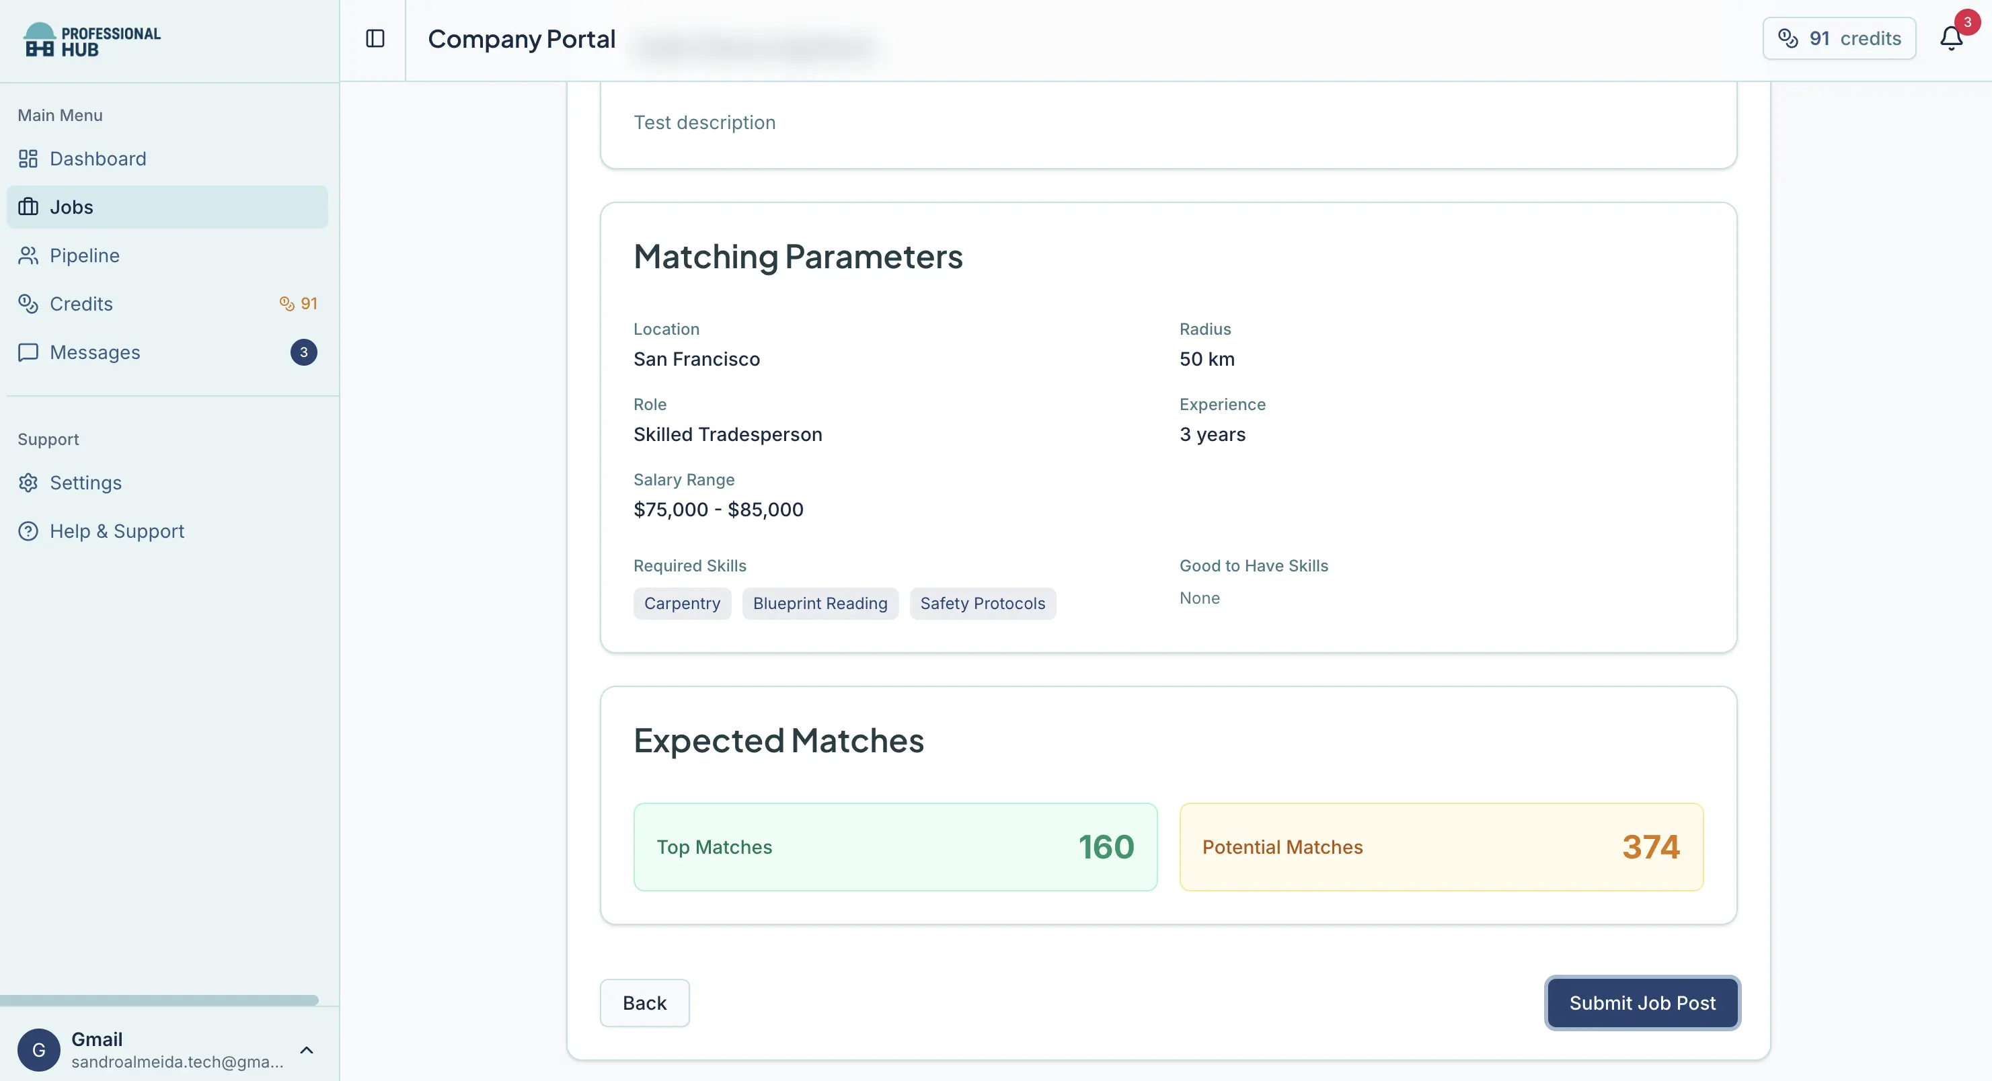The image size is (1992, 1081).
Task: Open the 91 credits button in header
Action: tap(1839, 39)
